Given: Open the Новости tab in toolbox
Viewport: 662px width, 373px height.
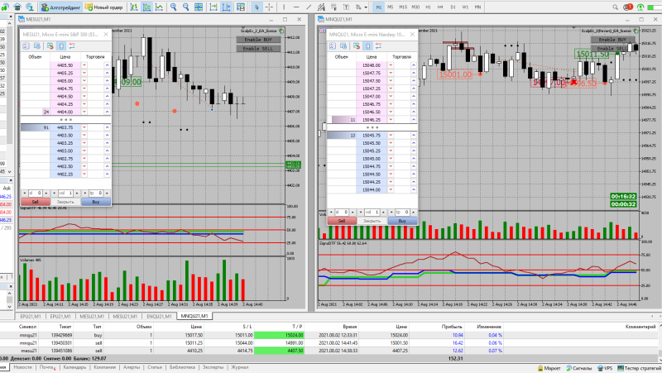Looking at the screenshot, I should [x=22, y=367].
